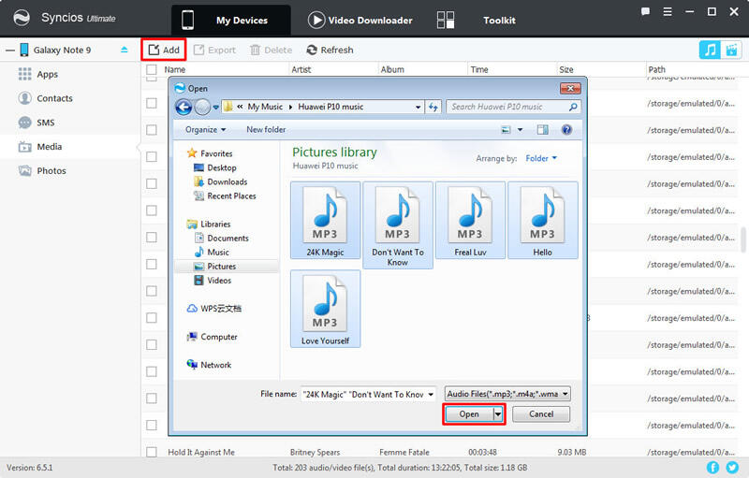Click the help icon in Open dialog
Image resolution: width=749 pixels, height=478 pixels.
pos(566,130)
